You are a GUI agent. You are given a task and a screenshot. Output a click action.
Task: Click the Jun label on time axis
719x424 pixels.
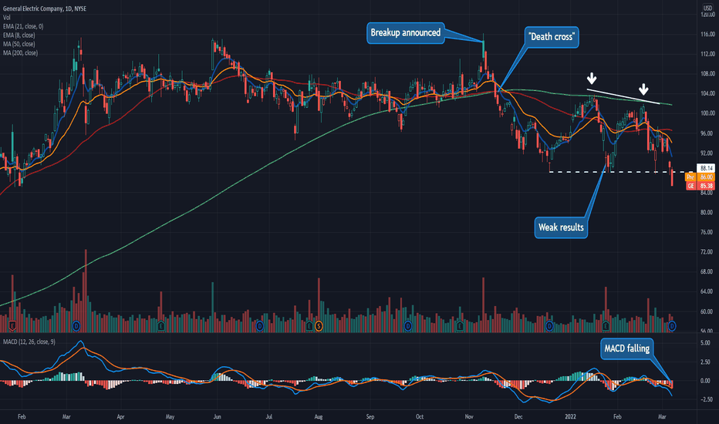coord(217,416)
